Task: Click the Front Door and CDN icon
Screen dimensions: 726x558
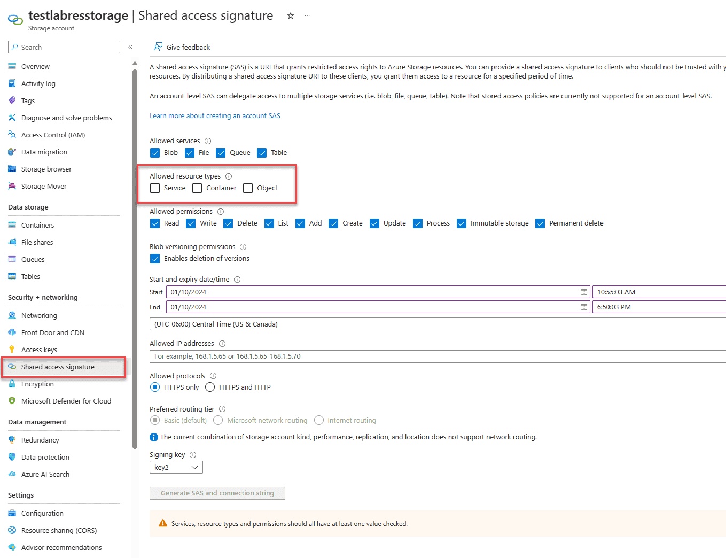Action: [12, 332]
